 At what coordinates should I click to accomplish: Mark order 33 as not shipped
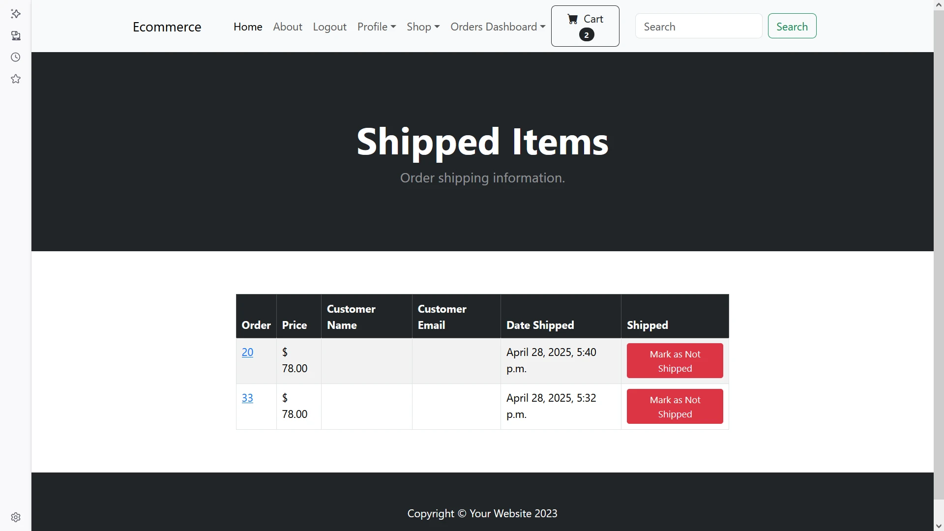click(675, 407)
